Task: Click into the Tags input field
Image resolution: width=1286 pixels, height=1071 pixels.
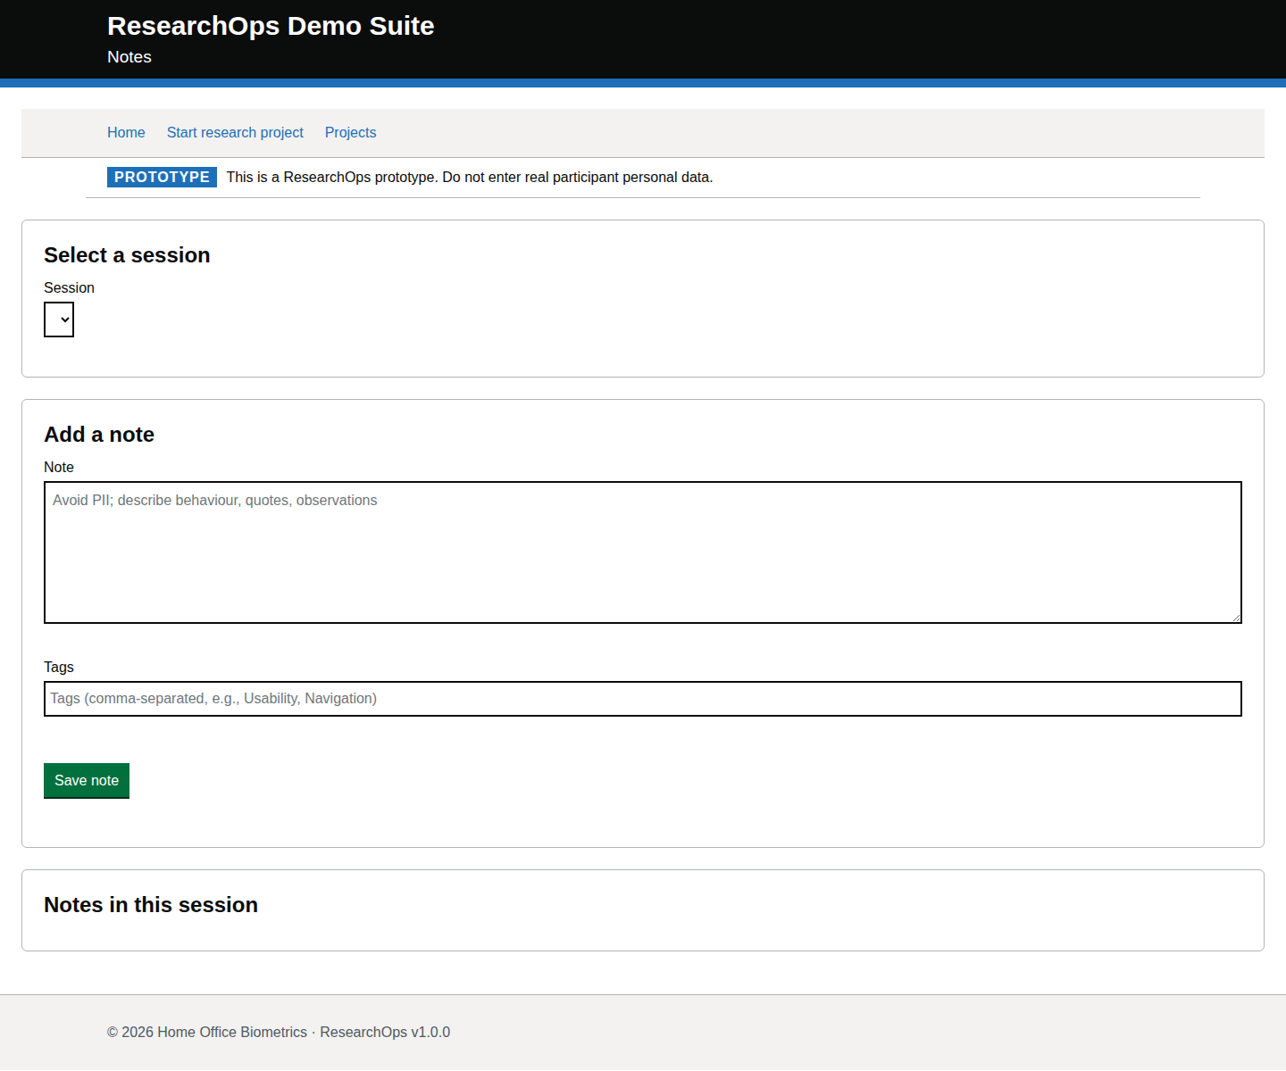Action: pyautogui.click(x=642, y=699)
